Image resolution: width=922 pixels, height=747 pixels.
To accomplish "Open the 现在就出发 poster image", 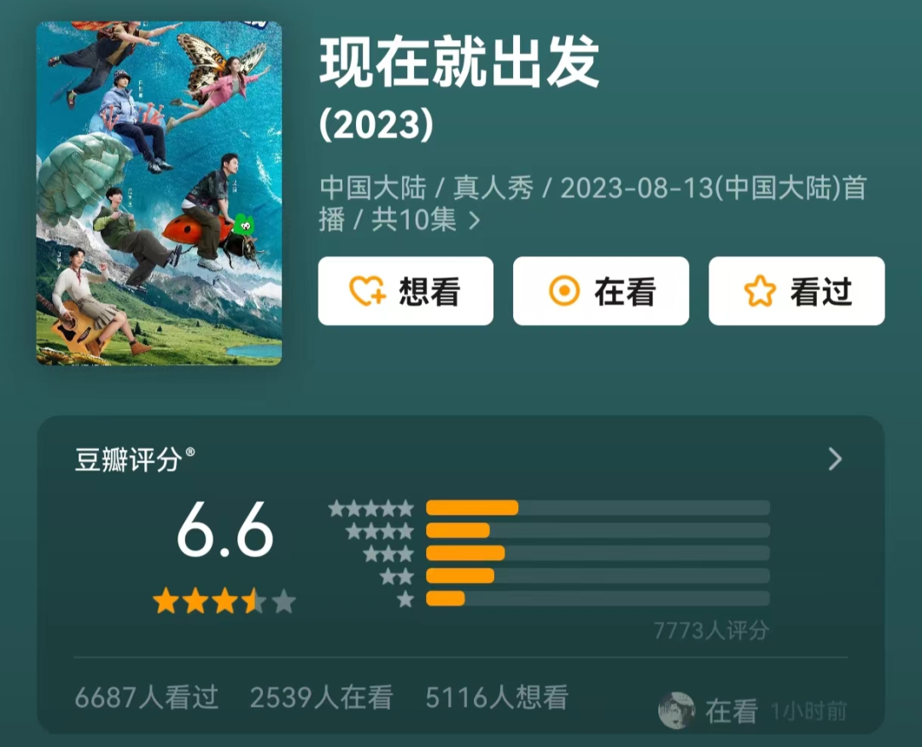I will pos(160,193).
